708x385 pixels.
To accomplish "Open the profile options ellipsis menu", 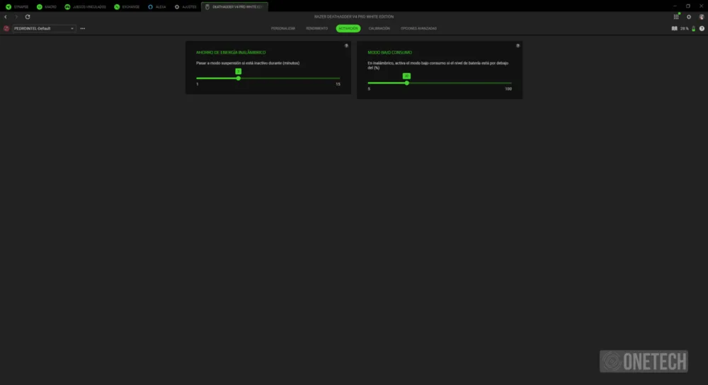I will [83, 28].
